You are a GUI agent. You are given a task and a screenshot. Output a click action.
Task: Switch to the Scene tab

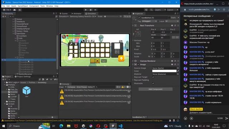tap(64, 14)
